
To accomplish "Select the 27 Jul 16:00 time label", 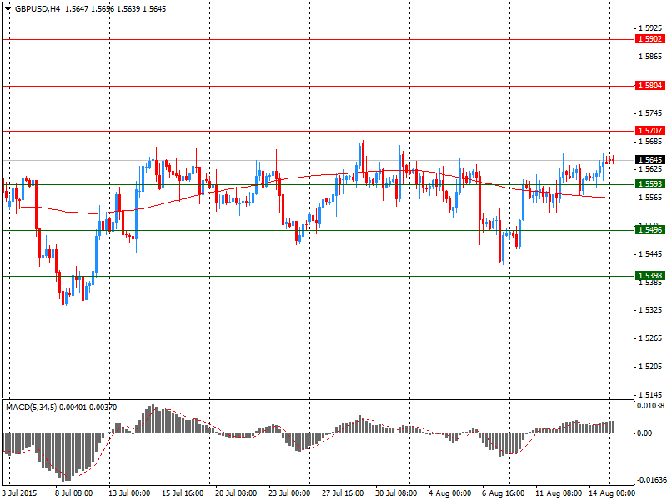I will coord(343,493).
